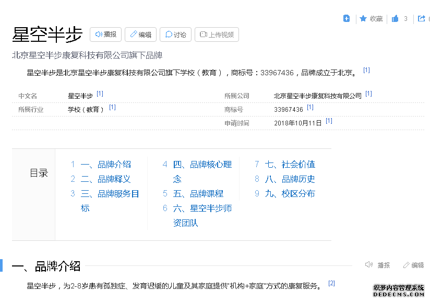Go to 一、品牌介绍 in the contents
This screenshot has width=430, height=302.
pos(106,165)
